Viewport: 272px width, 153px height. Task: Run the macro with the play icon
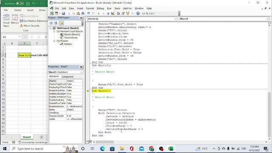[x=99, y=13]
